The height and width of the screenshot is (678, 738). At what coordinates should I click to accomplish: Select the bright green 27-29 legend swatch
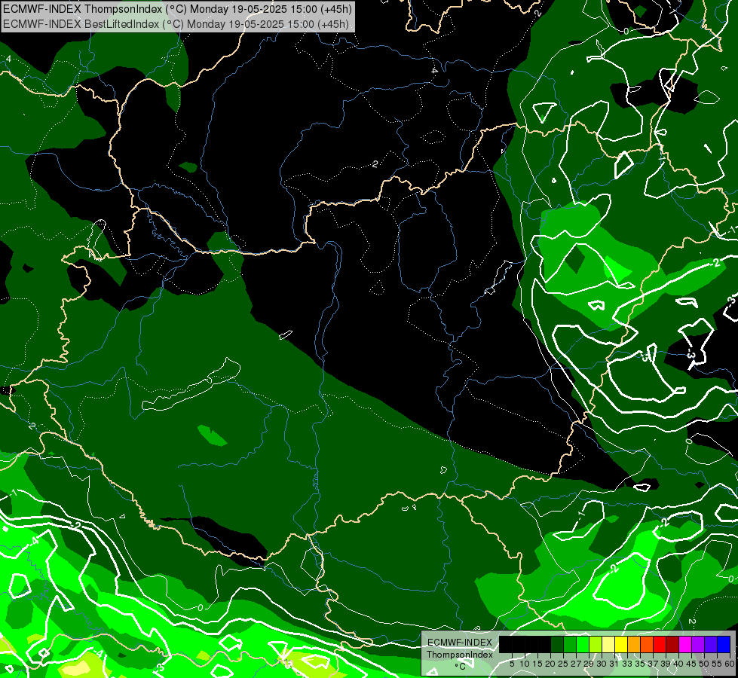click(583, 644)
